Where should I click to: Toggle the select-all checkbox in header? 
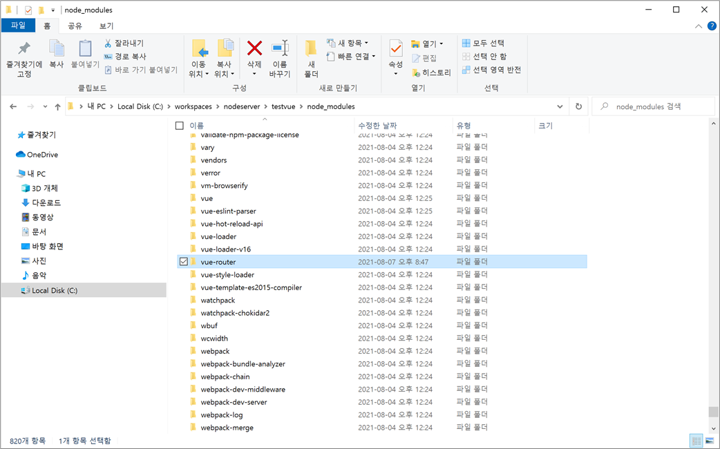click(x=180, y=126)
